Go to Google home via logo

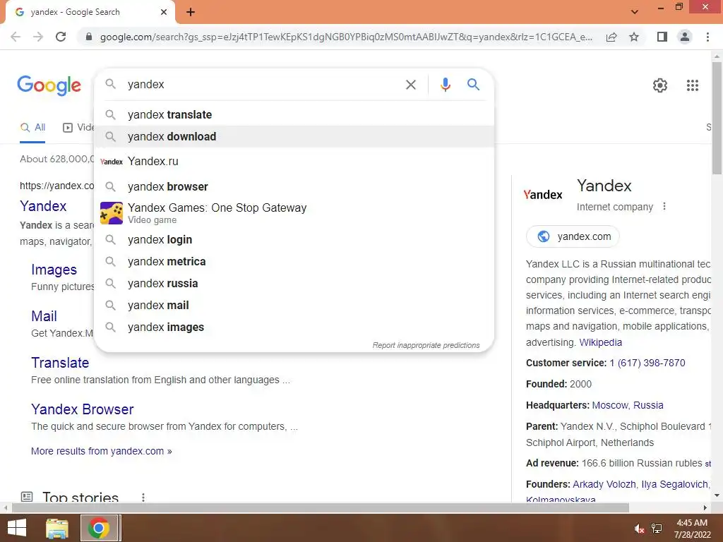49,85
